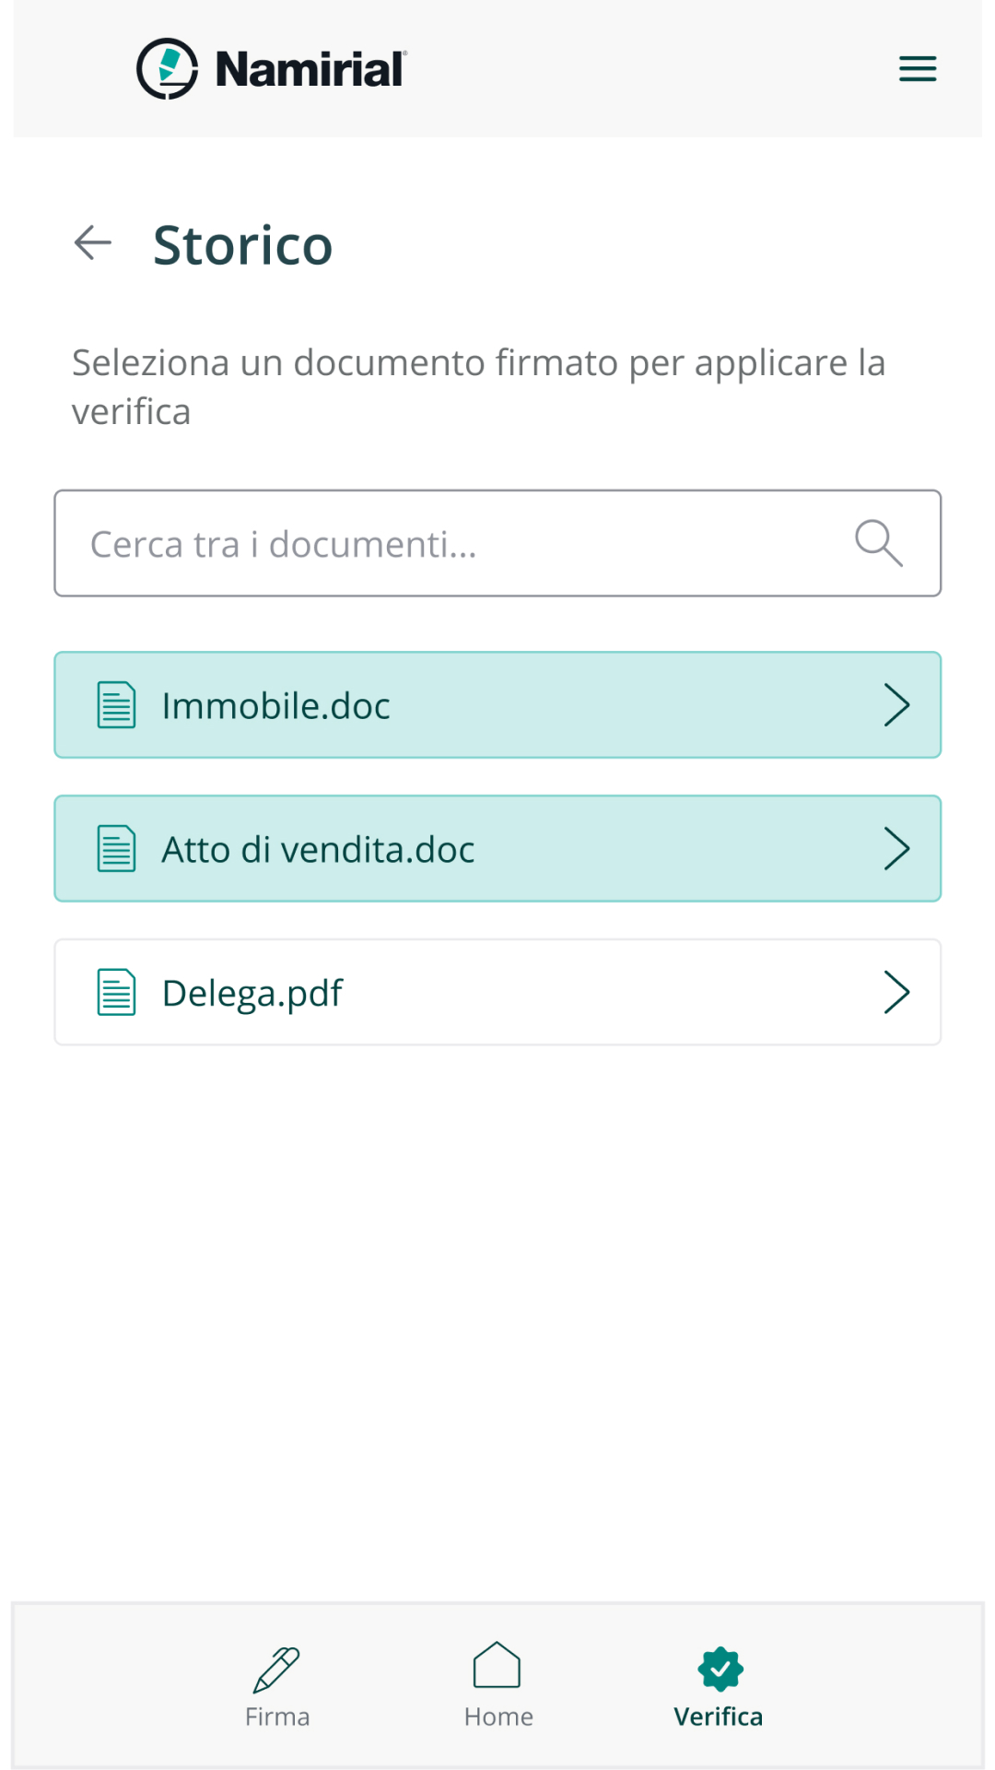
Task: Expand Atto di vendita.doc with its chevron
Action: 896,849
